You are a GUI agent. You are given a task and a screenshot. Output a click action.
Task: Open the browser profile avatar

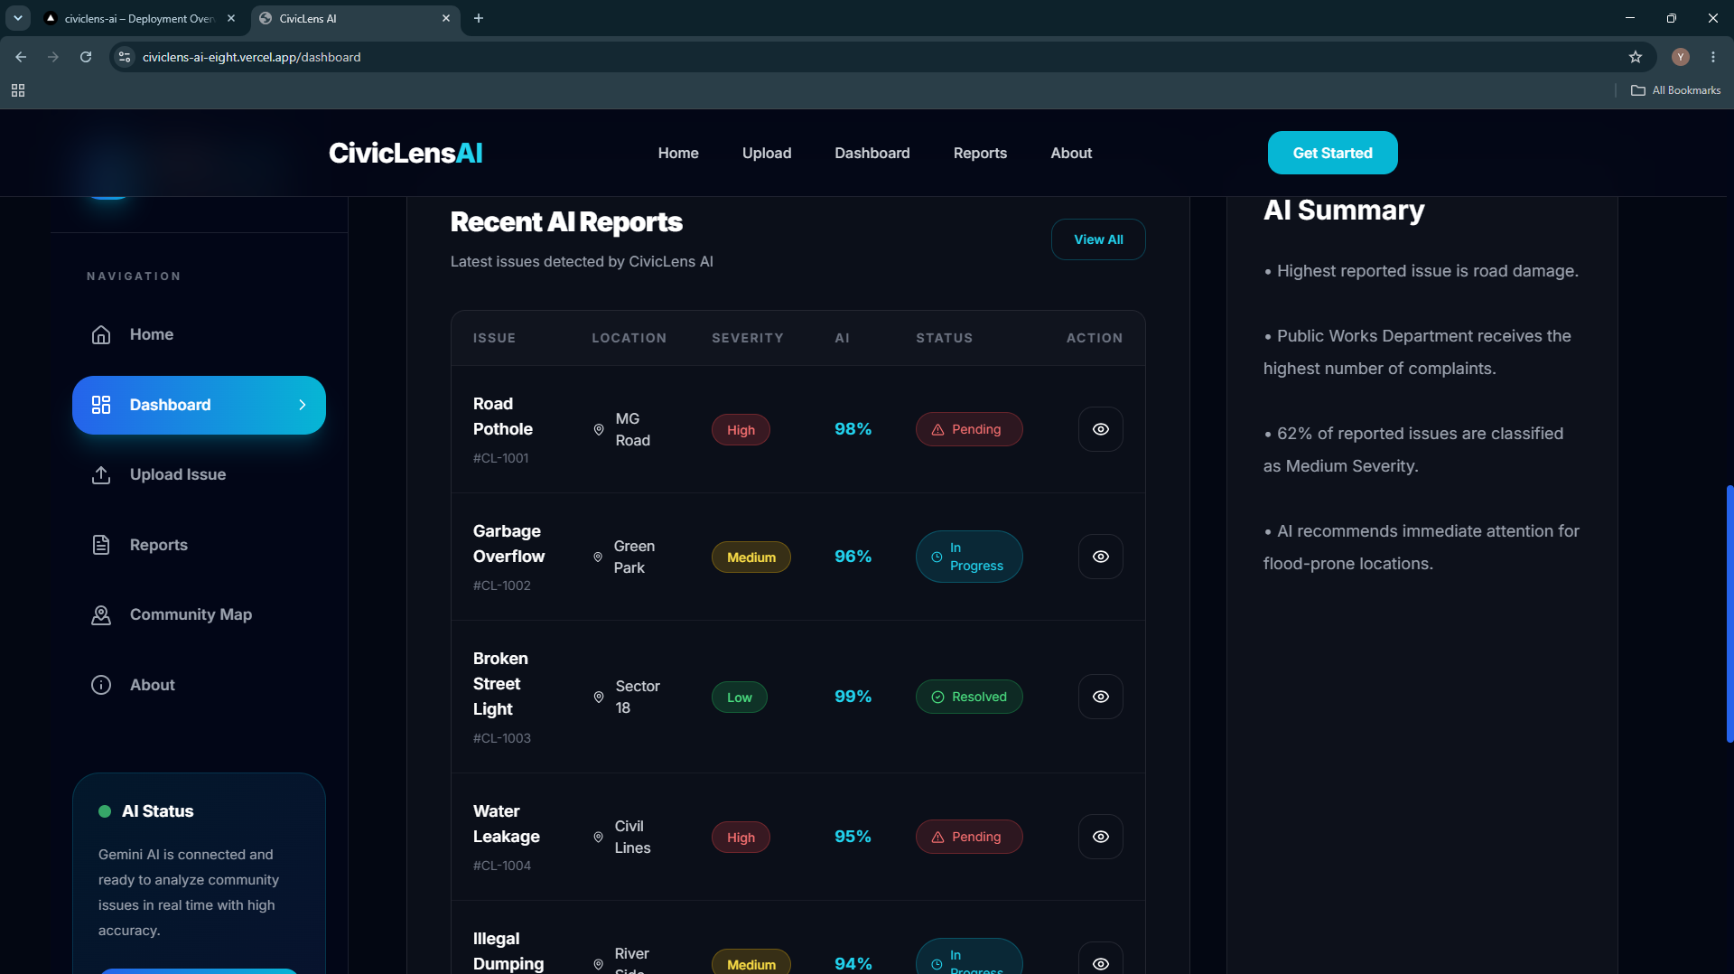click(1681, 57)
